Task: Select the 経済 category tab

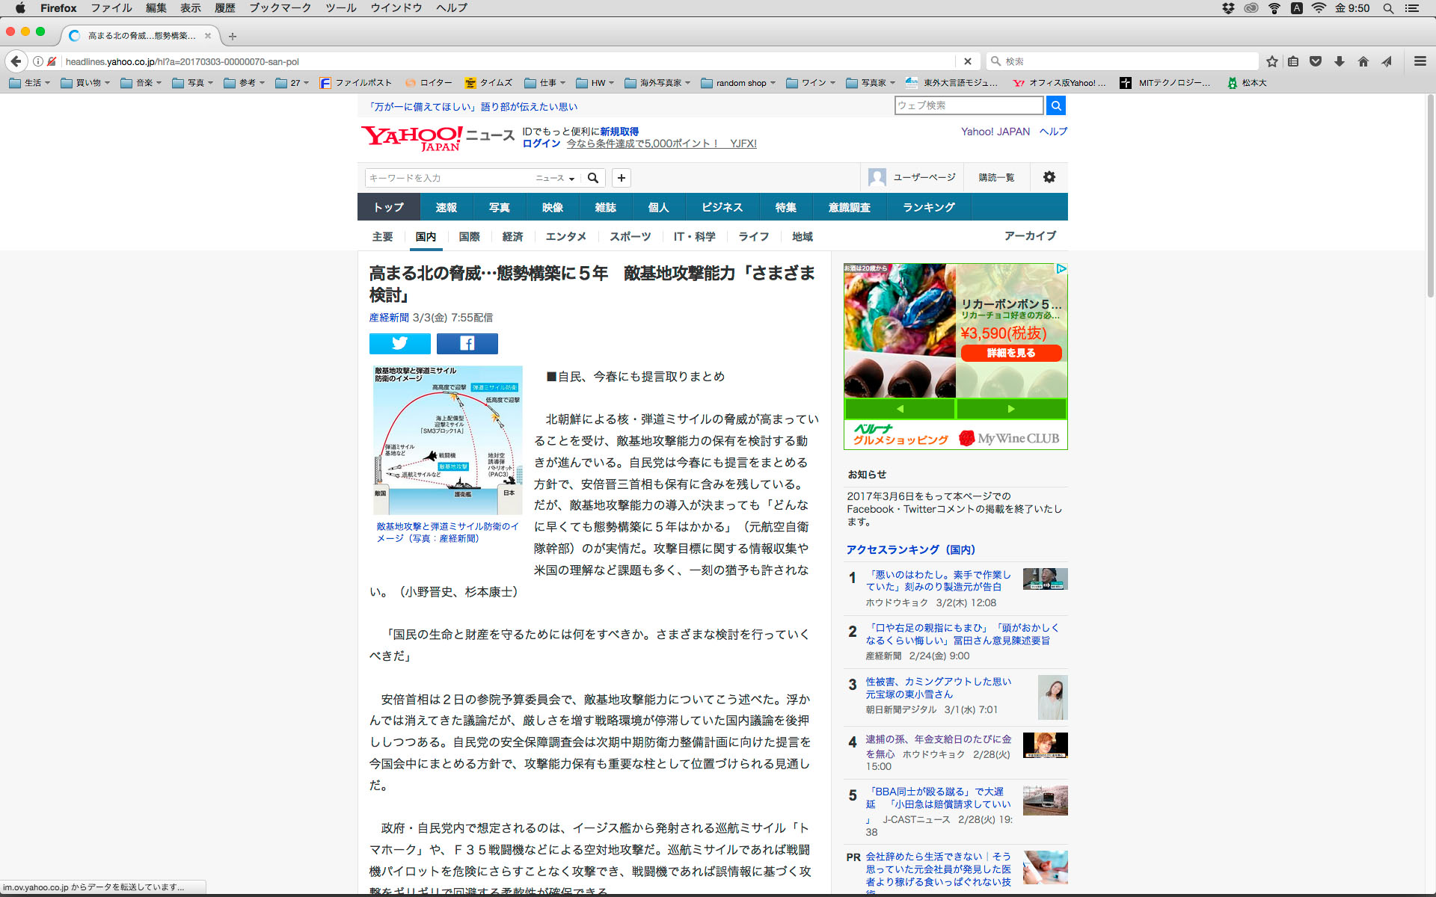Action: click(x=512, y=236)
